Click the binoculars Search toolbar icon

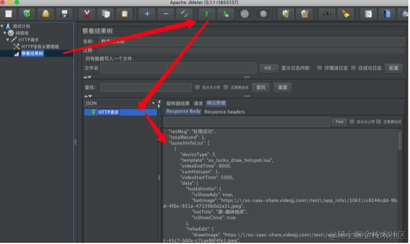click(327, 13)
